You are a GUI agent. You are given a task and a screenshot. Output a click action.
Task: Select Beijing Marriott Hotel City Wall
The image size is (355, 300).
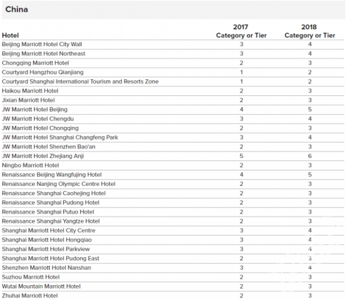click(42, 44)
